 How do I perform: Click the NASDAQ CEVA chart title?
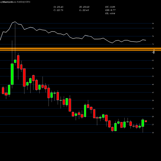23,2
